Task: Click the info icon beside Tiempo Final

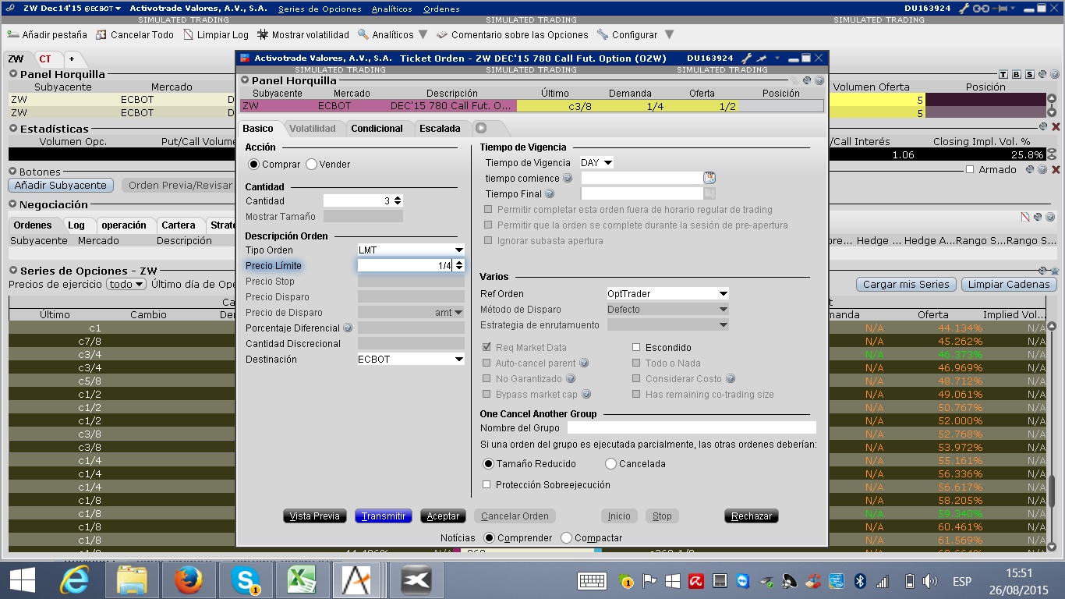Action: point(550,194)
